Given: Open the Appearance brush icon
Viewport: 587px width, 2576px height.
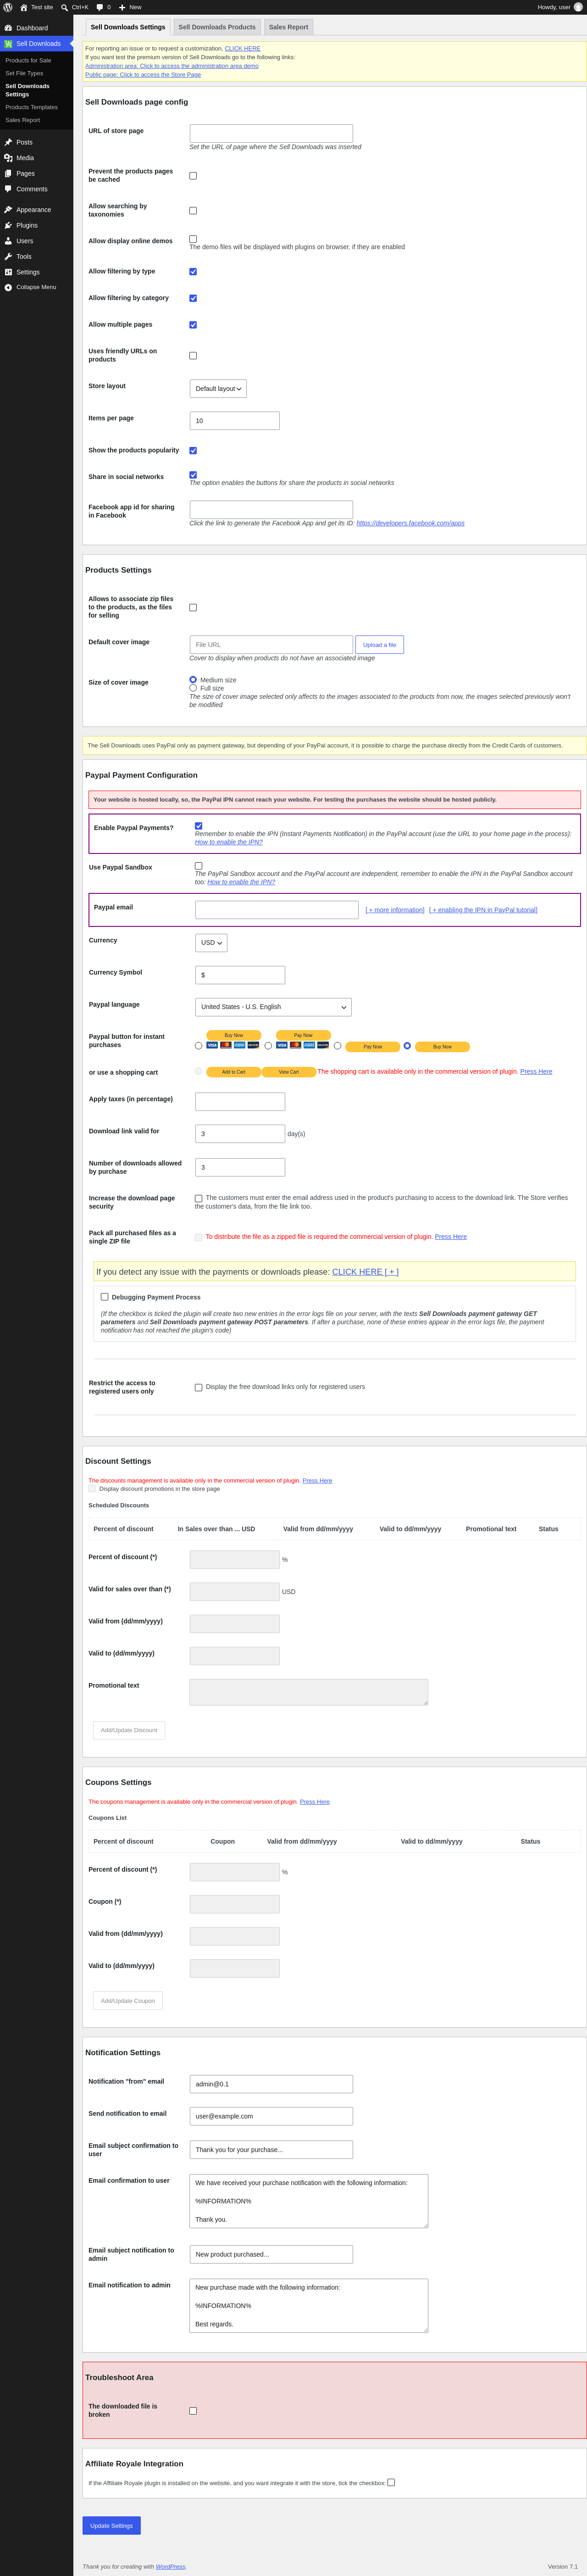Looking at the screenshot, I should click(x=8, y=210).
